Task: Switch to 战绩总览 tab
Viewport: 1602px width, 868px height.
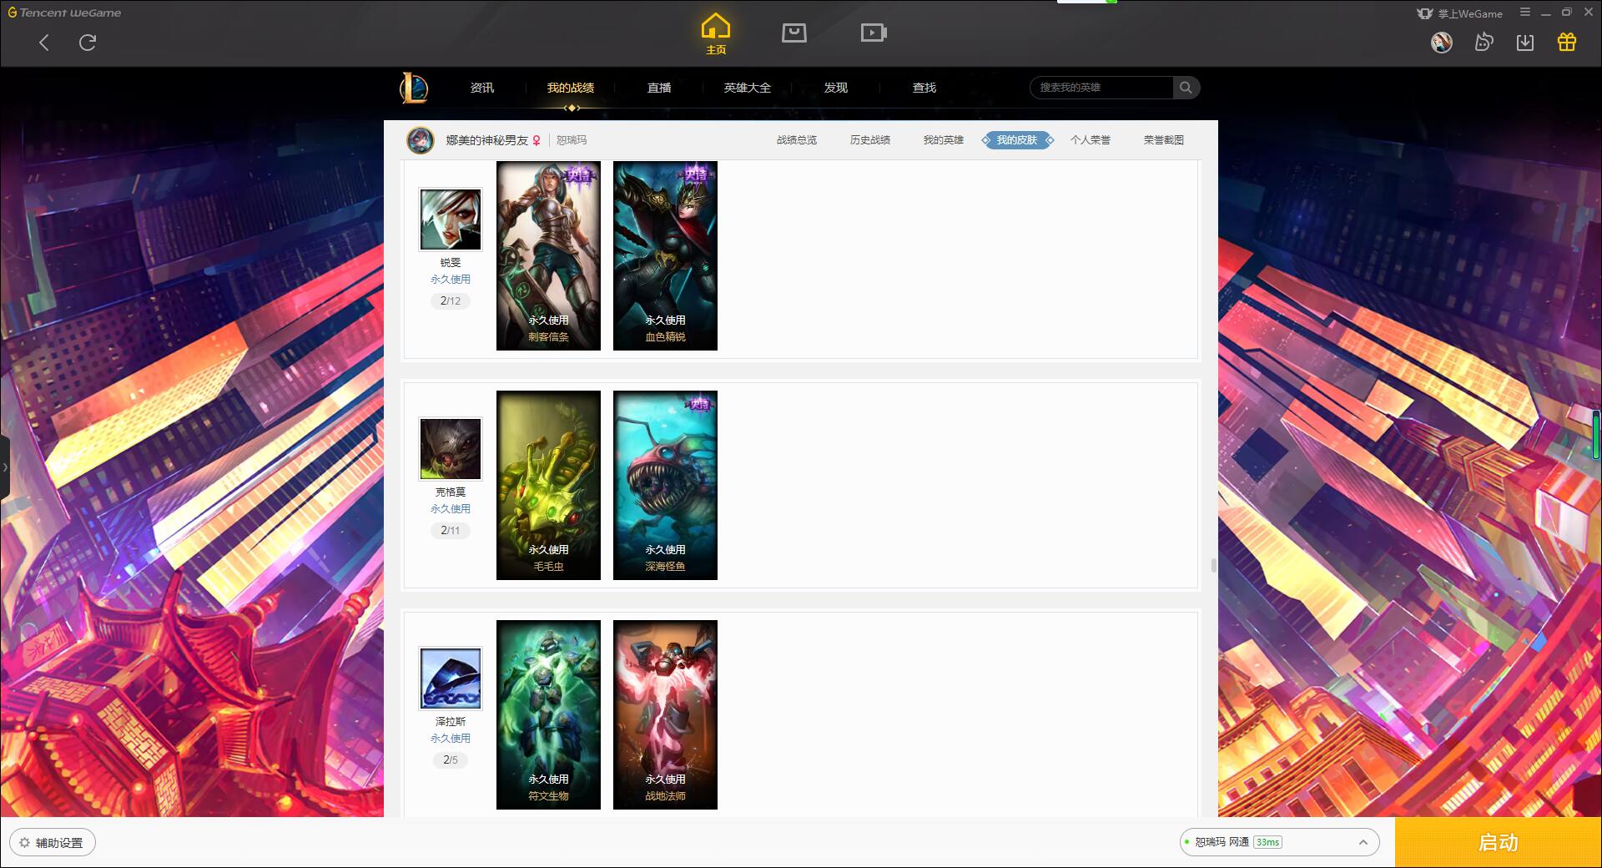Action: 797,140
